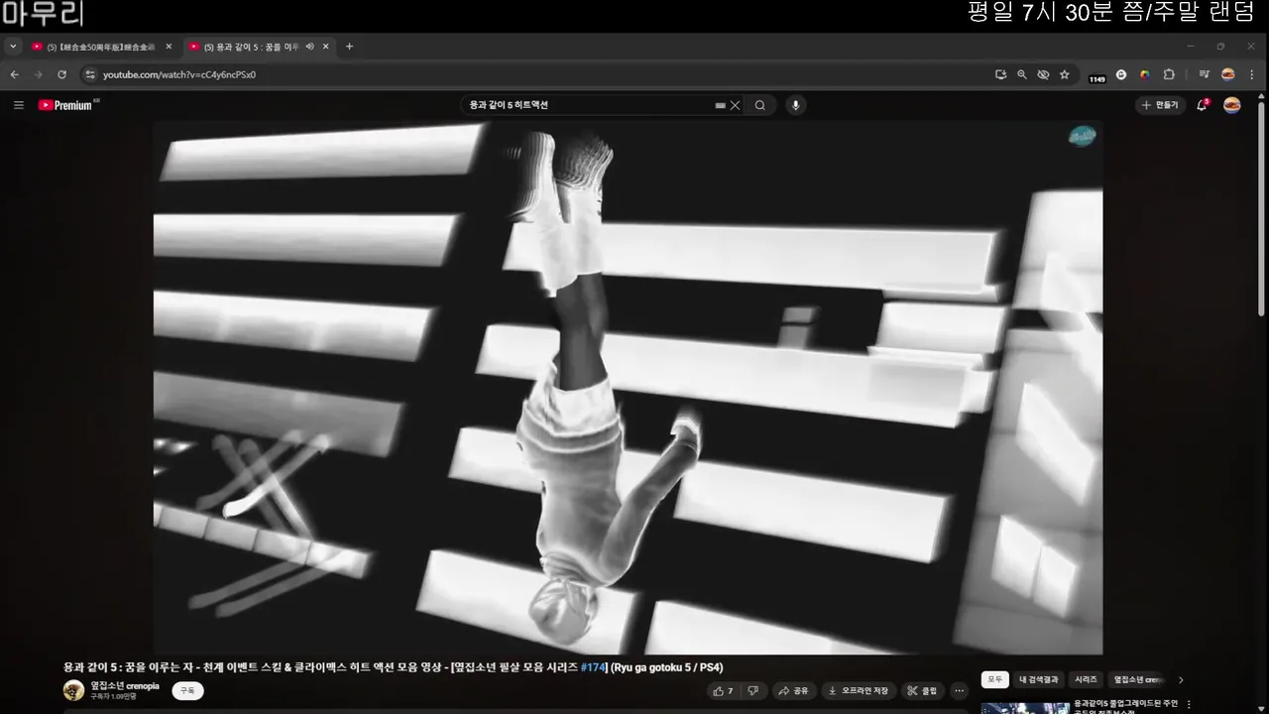Click the channel watermark on video corner
This screenshot has width=1269, height=714.
1082,137
